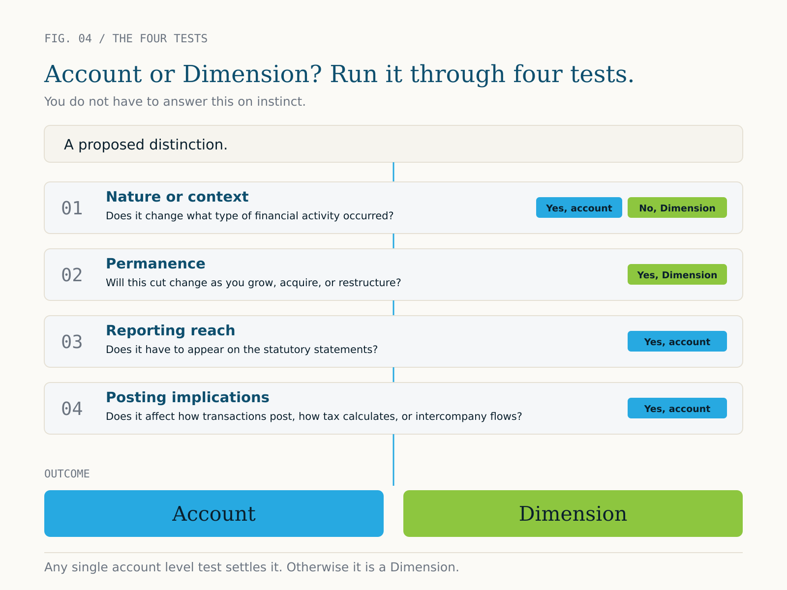The width and height of the screenshot is (787, 590).
Task: Click the step number 02
Action: 72,275
